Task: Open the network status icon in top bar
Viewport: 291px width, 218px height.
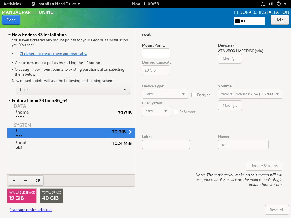Action: [263, 4]
